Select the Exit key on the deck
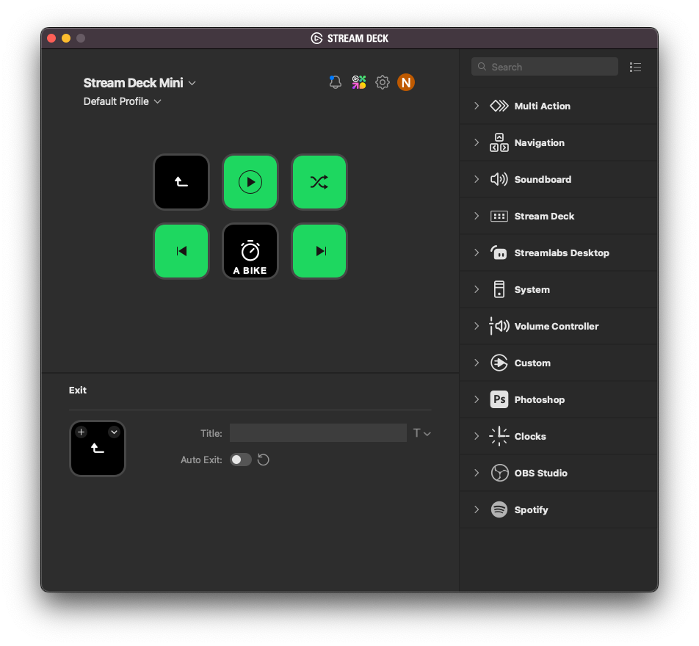The image size is (699, 646). pyautogui.click(x=181, y=182)
